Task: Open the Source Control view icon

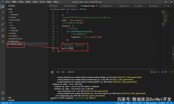Action: coord(3,18)
